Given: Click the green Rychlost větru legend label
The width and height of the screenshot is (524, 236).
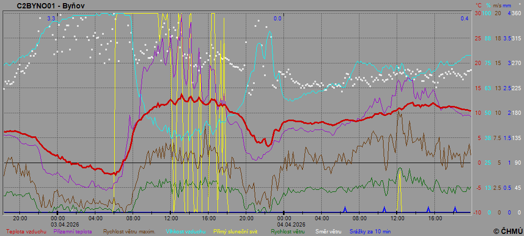Looking at the screenshot, I should click(x=287, y=231).
